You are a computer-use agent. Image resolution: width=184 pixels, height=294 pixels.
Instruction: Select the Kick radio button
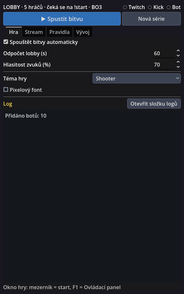[150, 7]
